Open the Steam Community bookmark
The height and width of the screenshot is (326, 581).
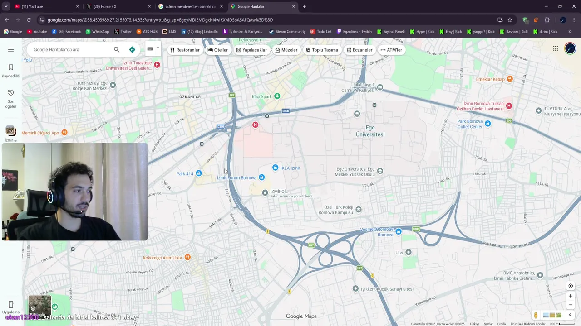(x=287, y=32)
